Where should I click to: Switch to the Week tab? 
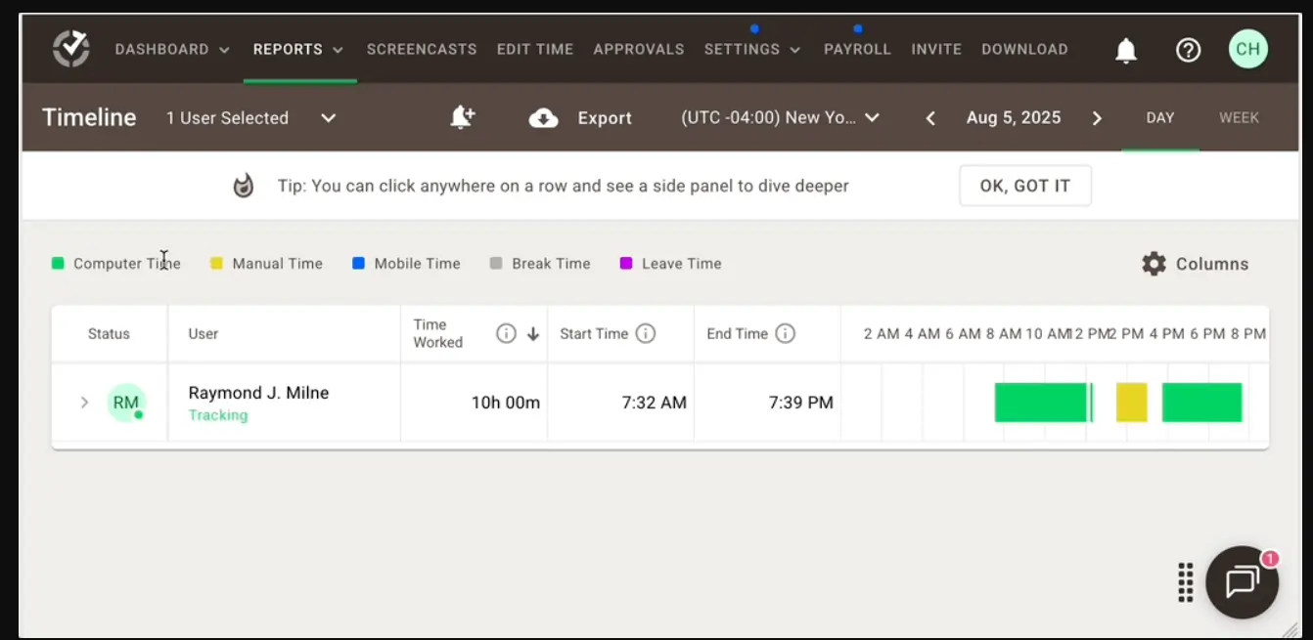(1239, 118)
